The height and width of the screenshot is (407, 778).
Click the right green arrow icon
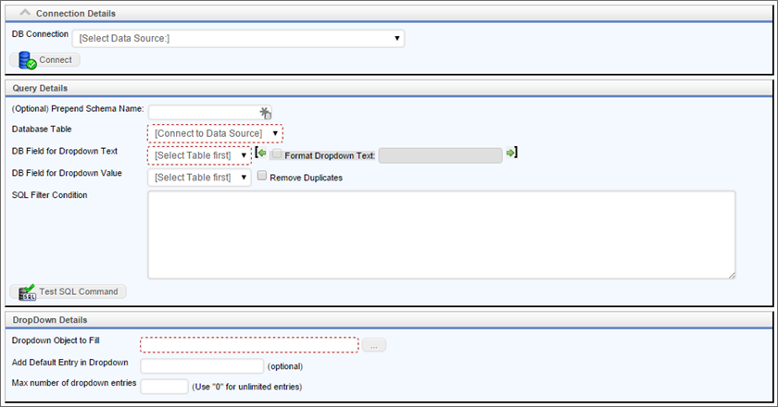[x=509, y=154]
